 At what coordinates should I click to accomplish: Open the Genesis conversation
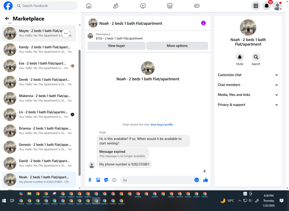[x=39, y=147]
